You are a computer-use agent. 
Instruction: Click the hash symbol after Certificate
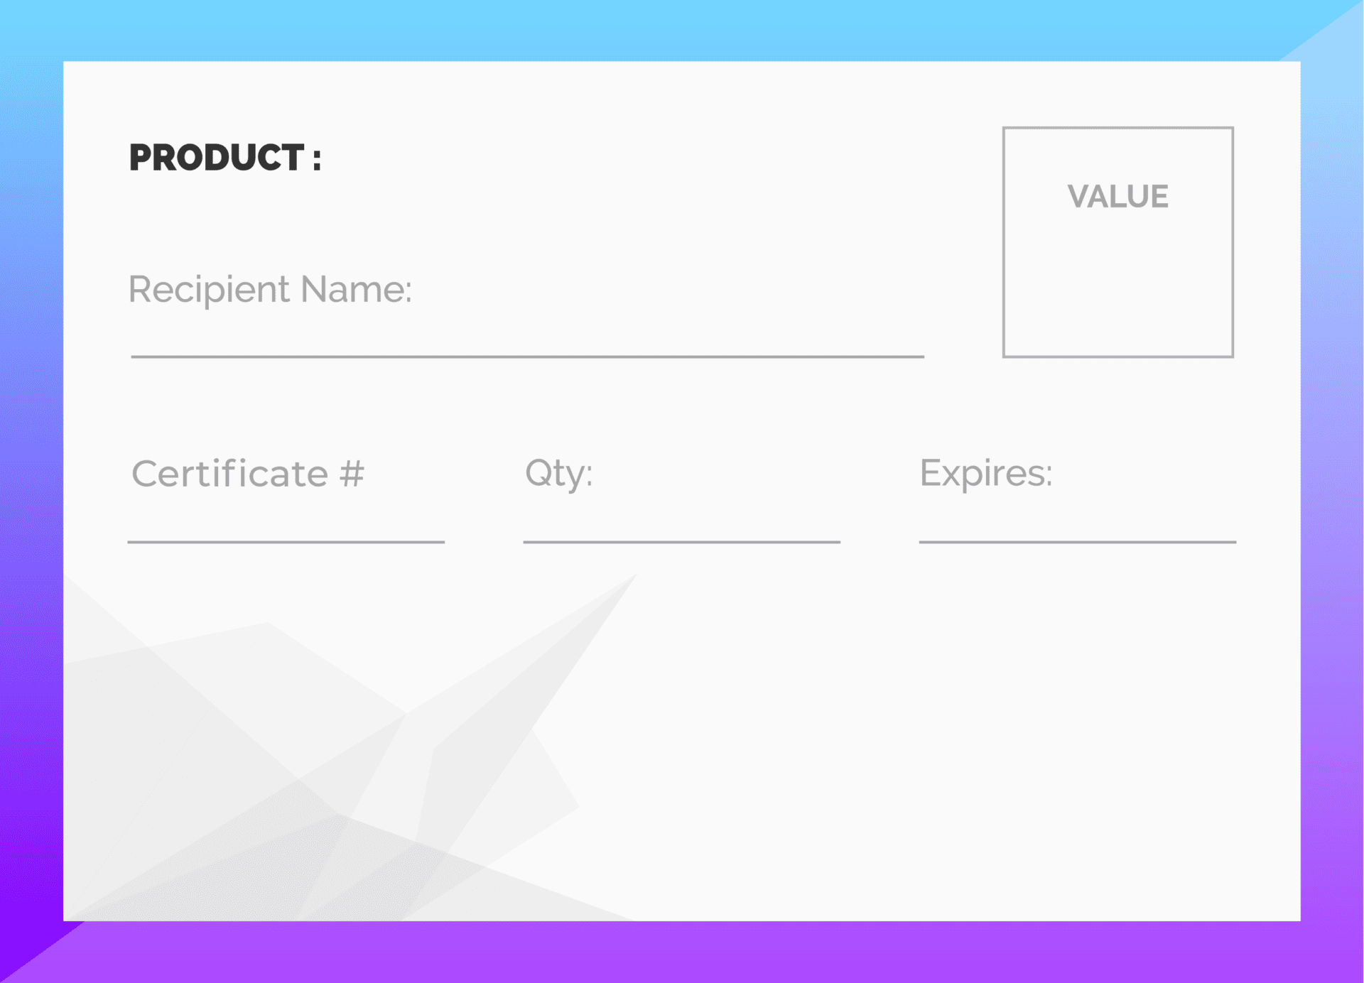coord(352,474)
